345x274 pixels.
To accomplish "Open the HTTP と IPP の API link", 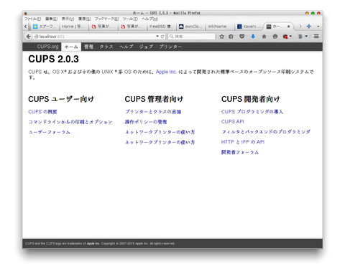I will click(x=243, y=142).
